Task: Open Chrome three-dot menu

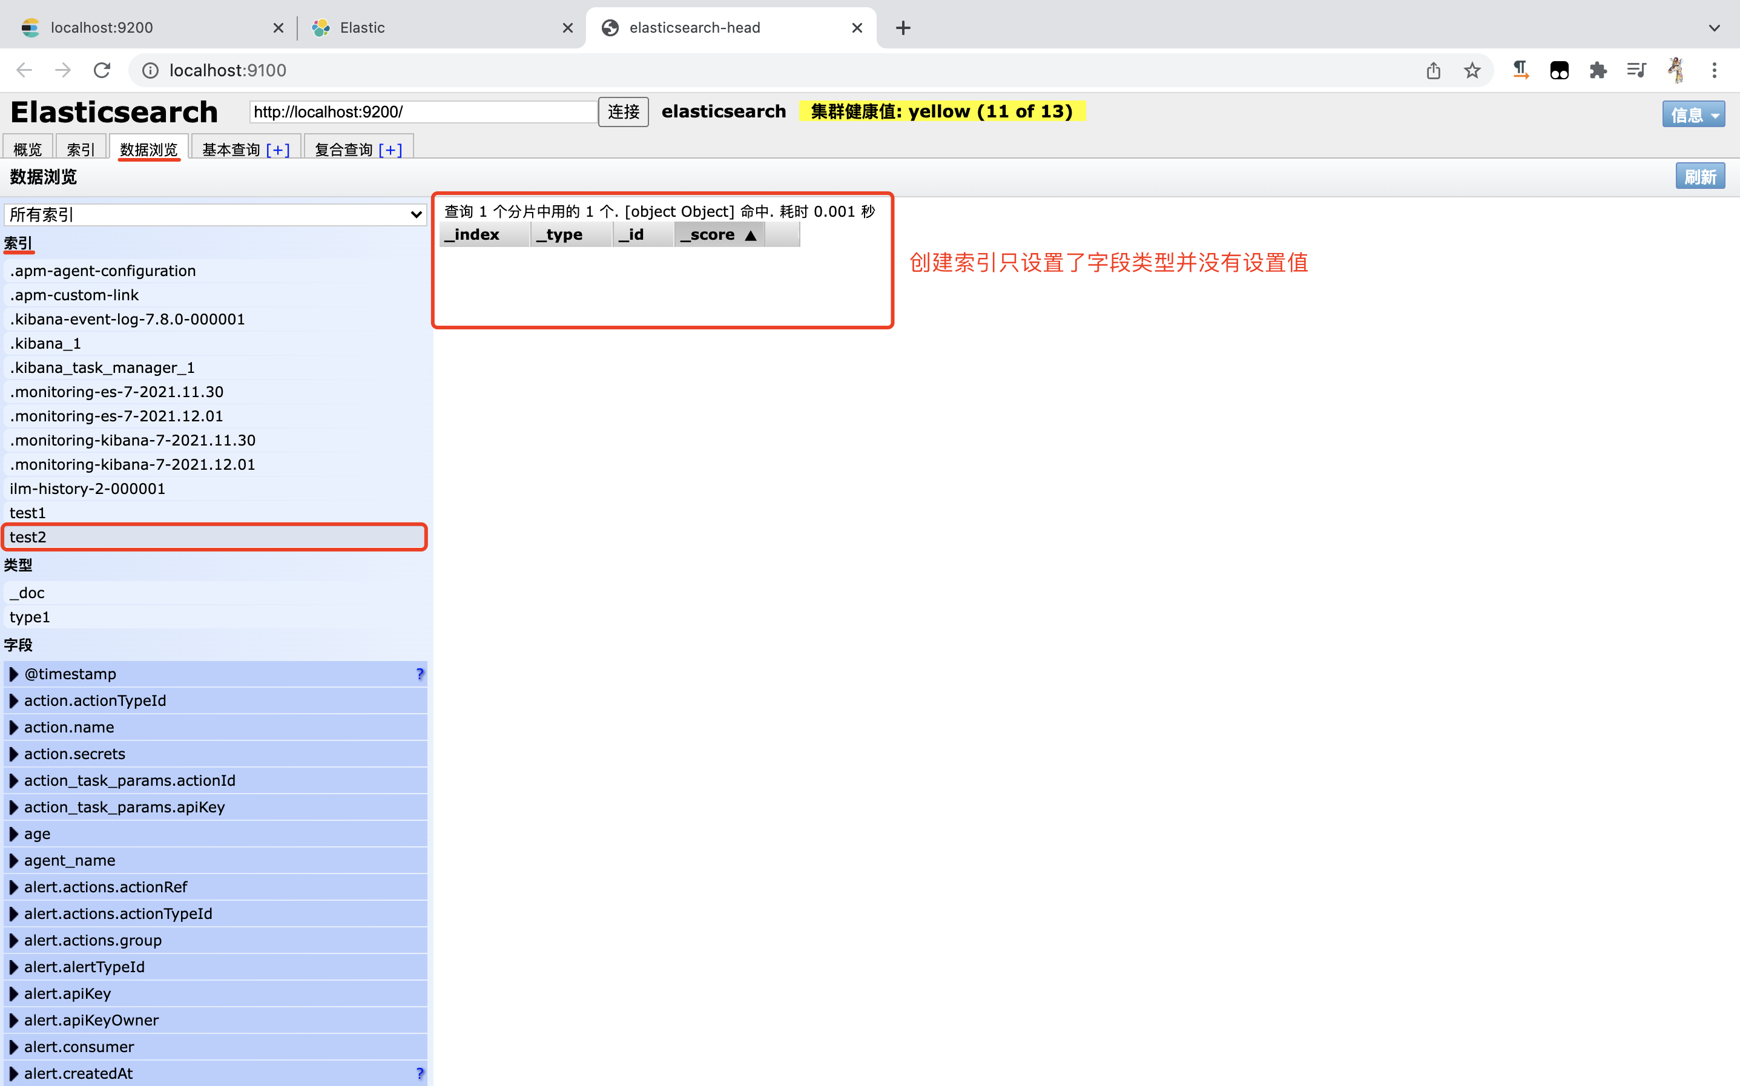Action: 1714,70
